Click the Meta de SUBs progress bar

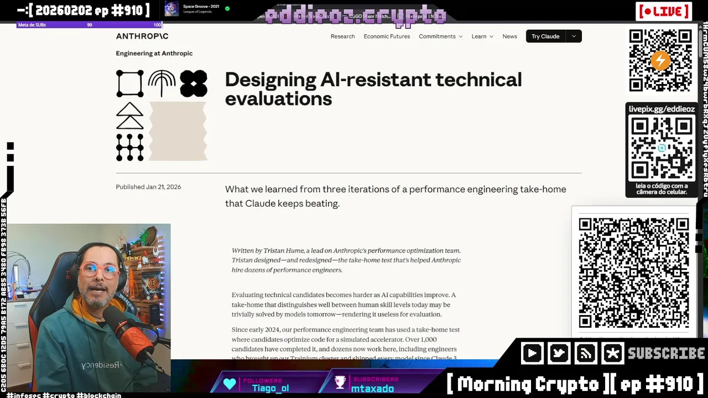(90, 25)
